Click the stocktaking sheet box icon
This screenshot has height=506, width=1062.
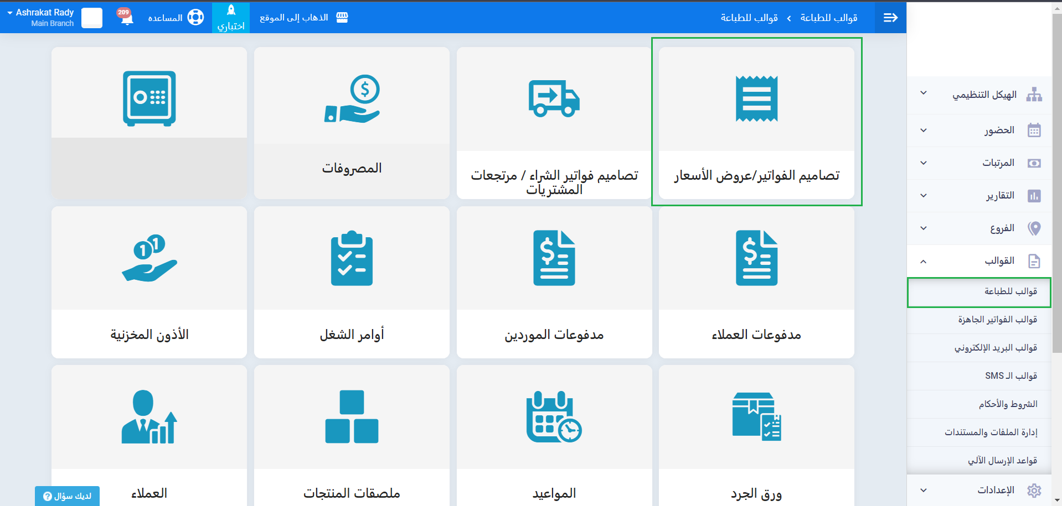coord(756,417)
